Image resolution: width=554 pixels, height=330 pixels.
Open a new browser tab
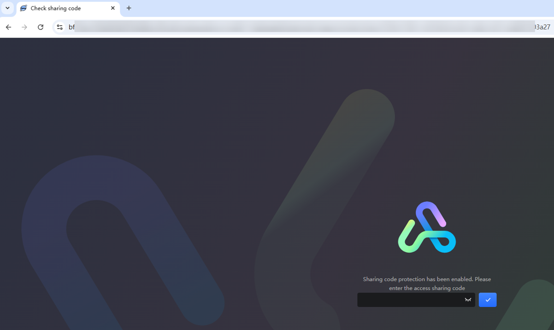(x=129, y=8)
